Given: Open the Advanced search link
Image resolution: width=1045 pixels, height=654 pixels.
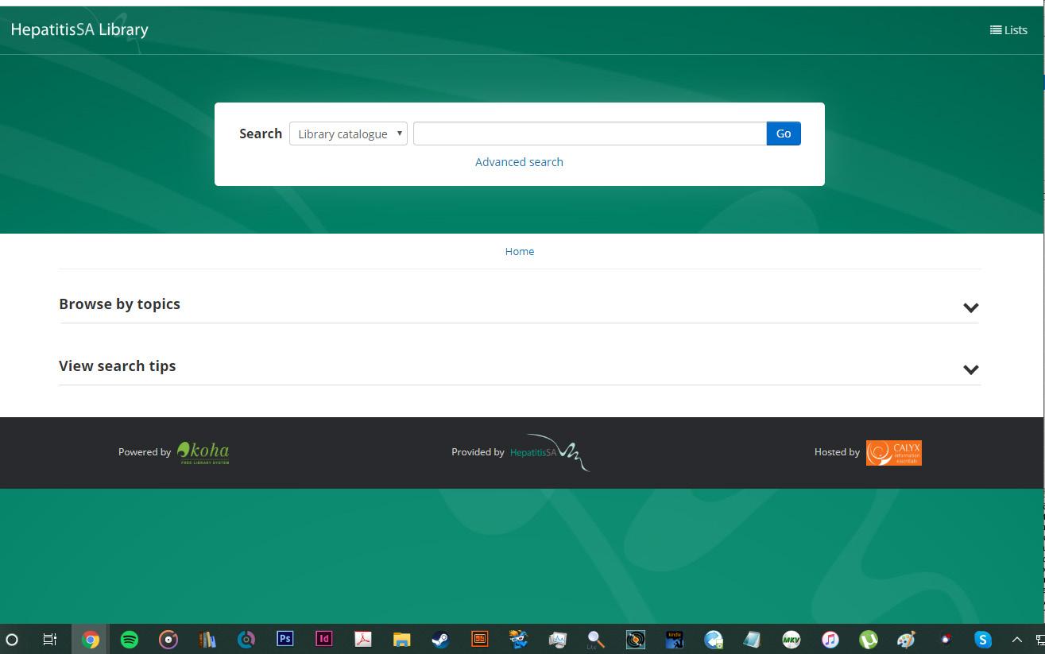Looking at the screenshot, I should [519, 161].
